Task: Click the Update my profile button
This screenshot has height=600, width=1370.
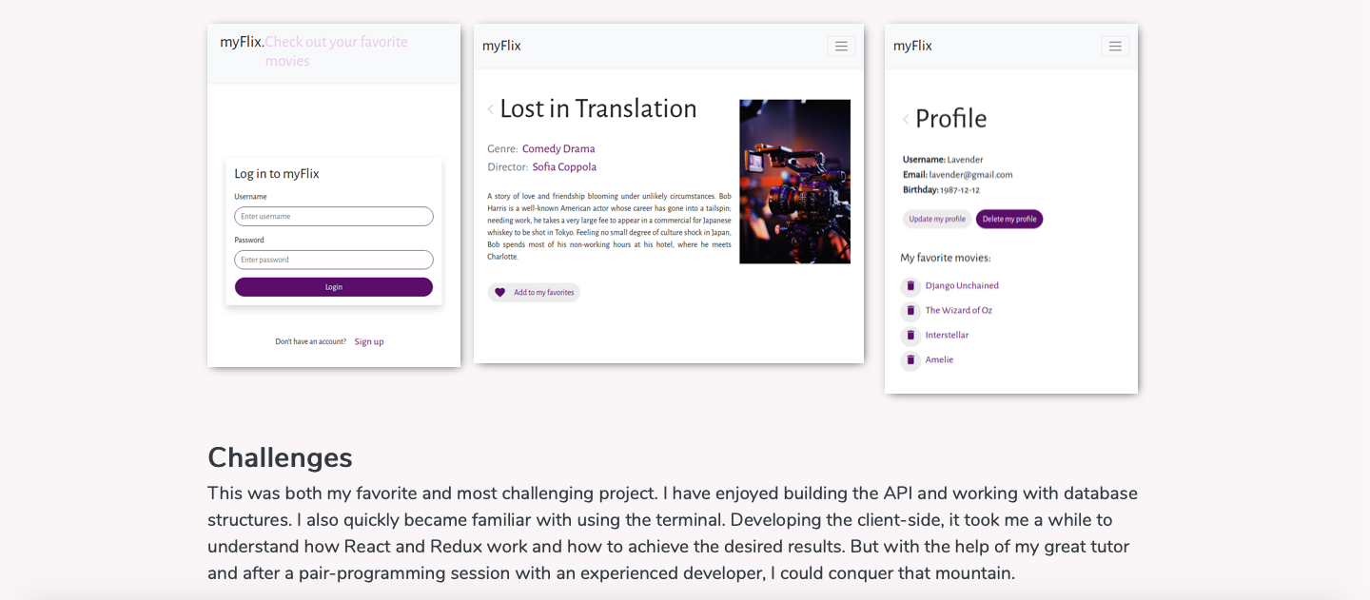Action: (937, 220)
